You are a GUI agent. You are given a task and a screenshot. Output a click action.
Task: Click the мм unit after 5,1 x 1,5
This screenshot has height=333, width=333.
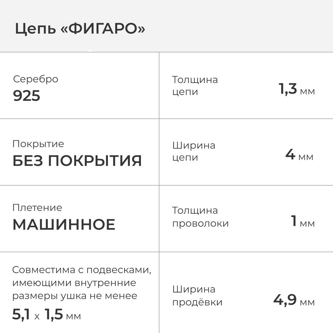coord(74,316)
